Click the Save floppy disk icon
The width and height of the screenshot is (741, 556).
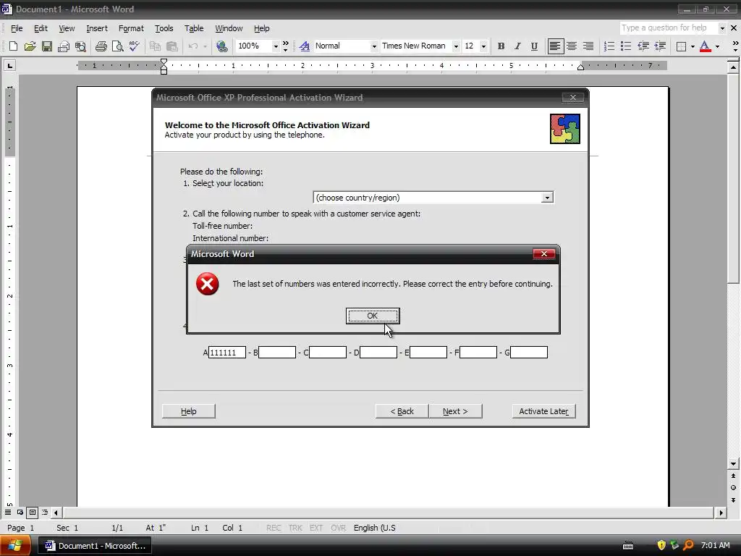pyautogui.click(x=47, y=46)
